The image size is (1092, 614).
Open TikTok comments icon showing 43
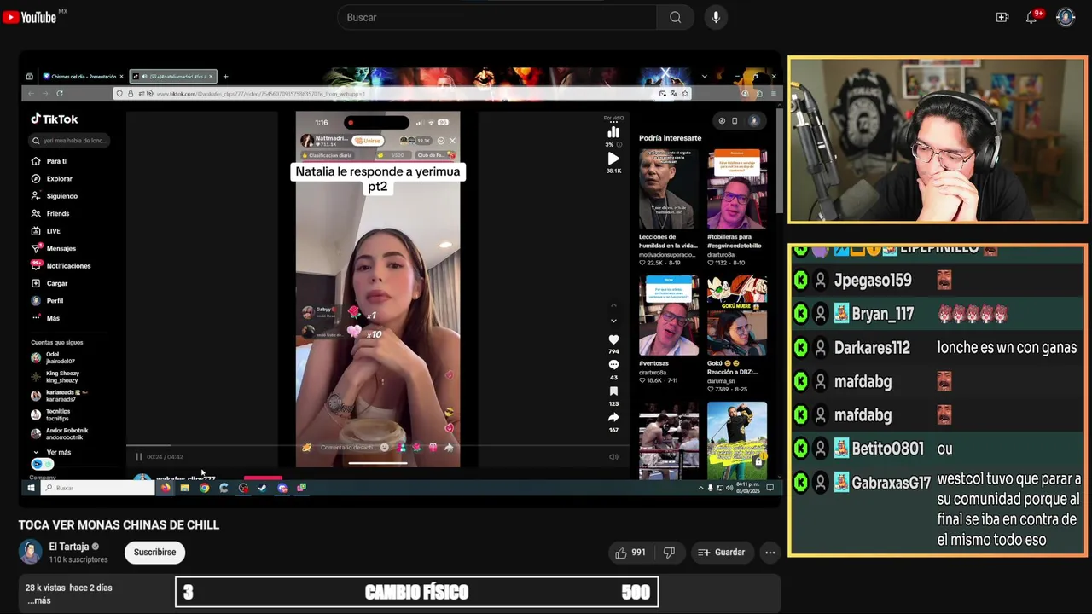pyautogui.click(x=613, y=365)
